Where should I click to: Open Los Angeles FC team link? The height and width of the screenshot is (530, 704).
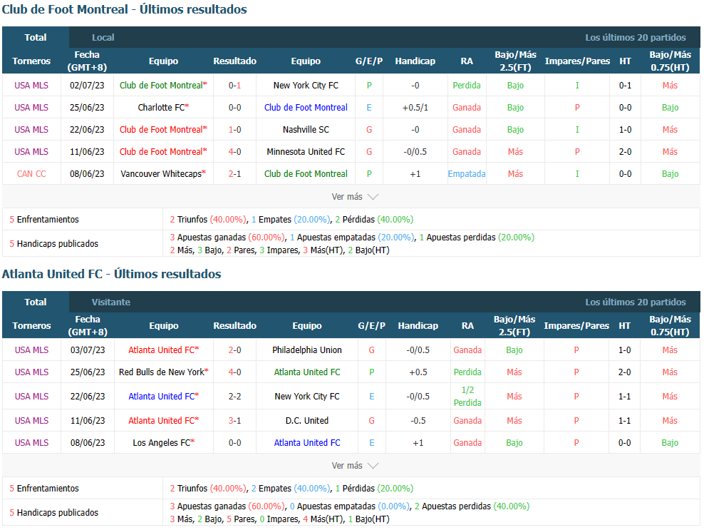[x=163, y=442]
